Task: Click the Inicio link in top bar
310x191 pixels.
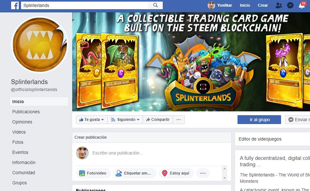Action: (x=245, y=5)
